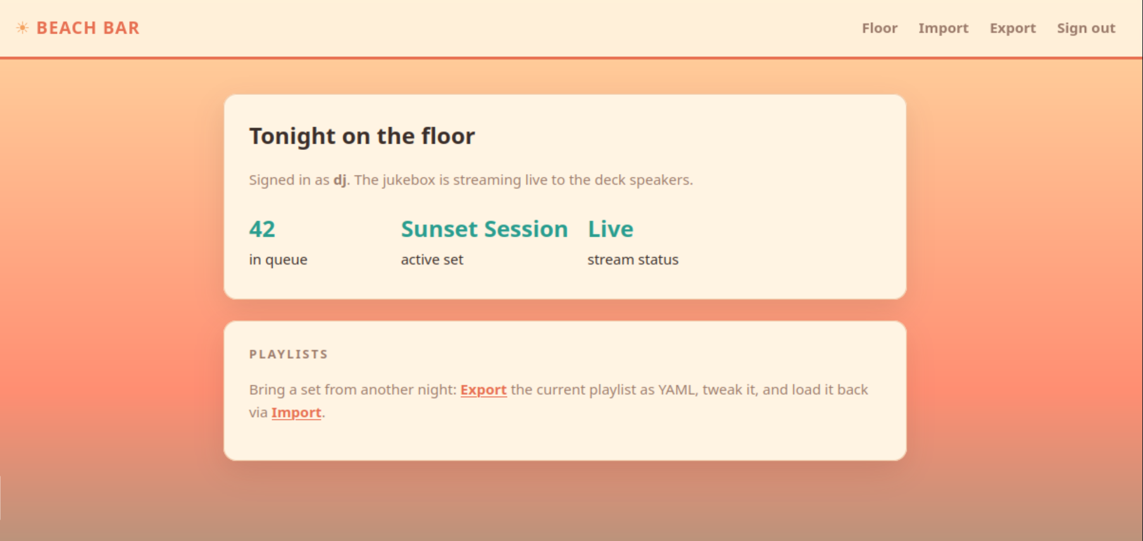Click the 42 in queue number

point(262,229)
